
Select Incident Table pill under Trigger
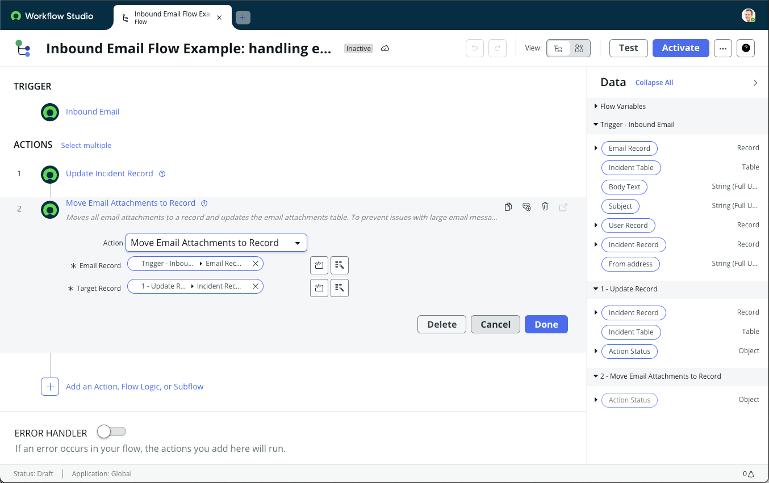[631, 168]
